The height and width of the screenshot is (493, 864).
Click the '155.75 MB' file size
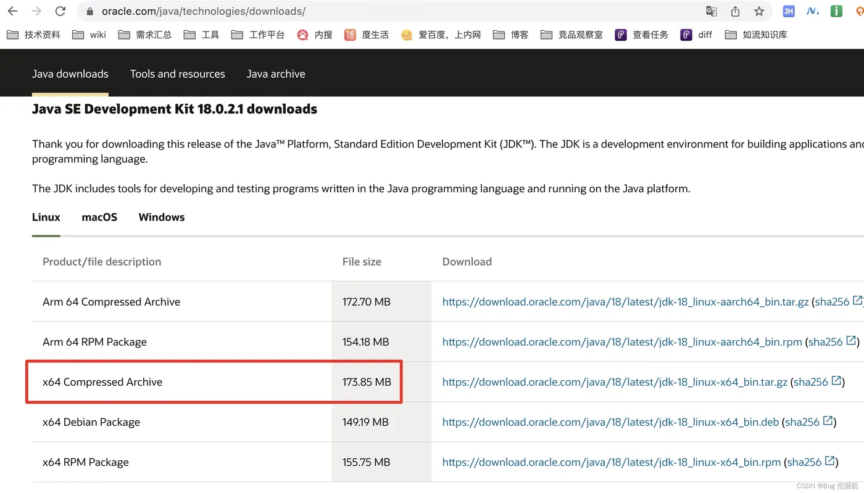[x=367, y=462]
